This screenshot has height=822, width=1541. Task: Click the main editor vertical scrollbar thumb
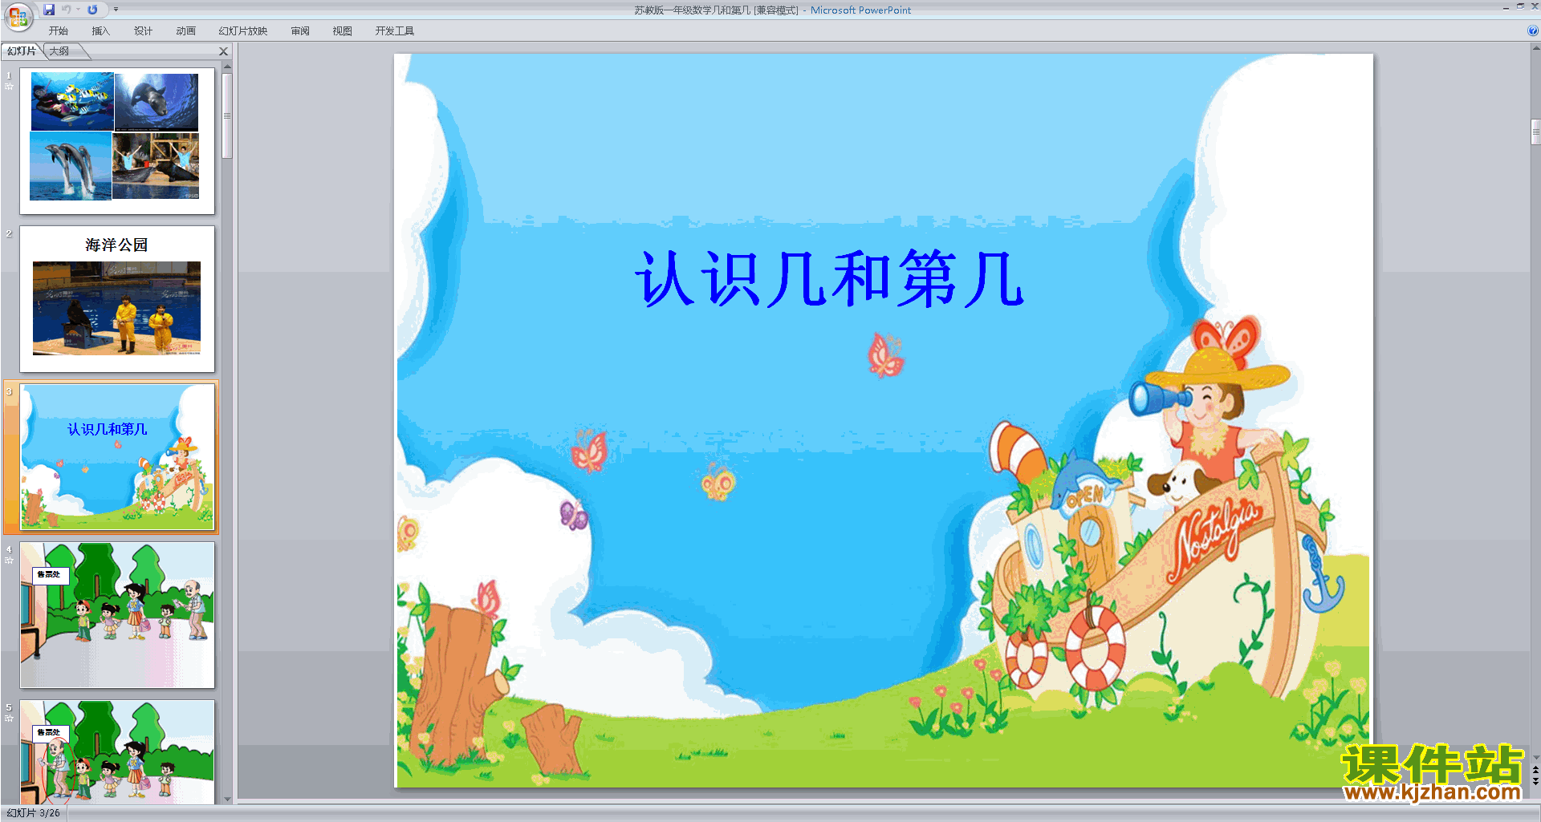1535,132
